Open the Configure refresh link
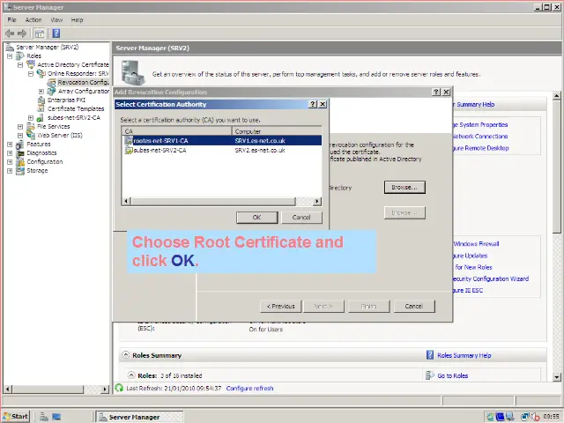Screen dimensions: 564x423 249,388
